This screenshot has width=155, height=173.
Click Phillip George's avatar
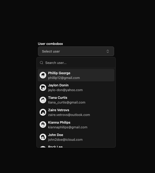[x=43, y=75]
